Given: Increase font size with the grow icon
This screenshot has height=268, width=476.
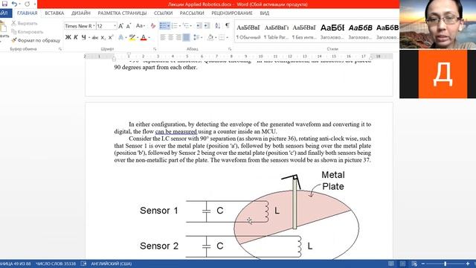Looking at the screenshot, I should pyautogui.click(x=120, y=26).
